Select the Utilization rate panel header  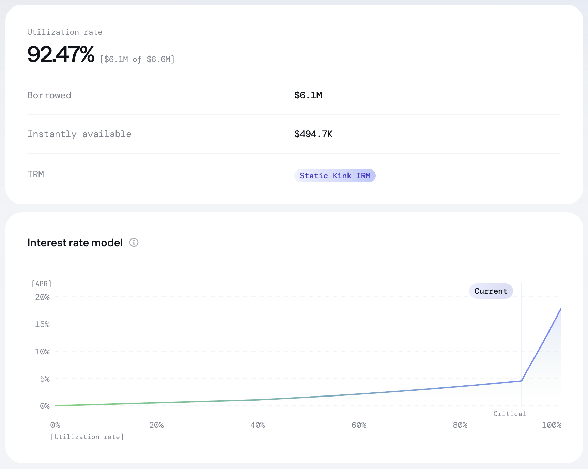tap(65, 32)
